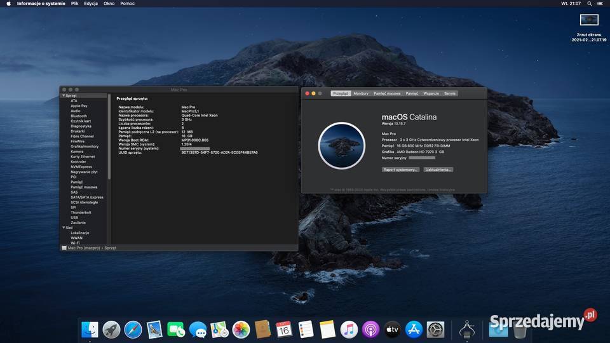Screen dimensions: 610x343
Task: Open Notes from the Dock
Action: (x=327, y=330)
